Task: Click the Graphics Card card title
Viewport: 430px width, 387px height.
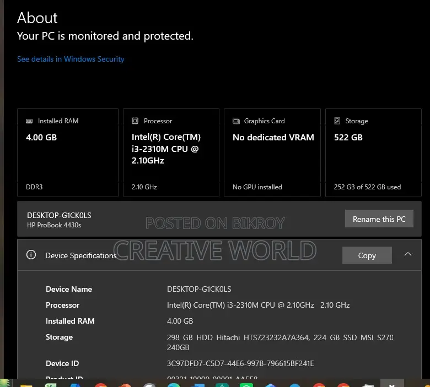Action: (x=265, y=121)
